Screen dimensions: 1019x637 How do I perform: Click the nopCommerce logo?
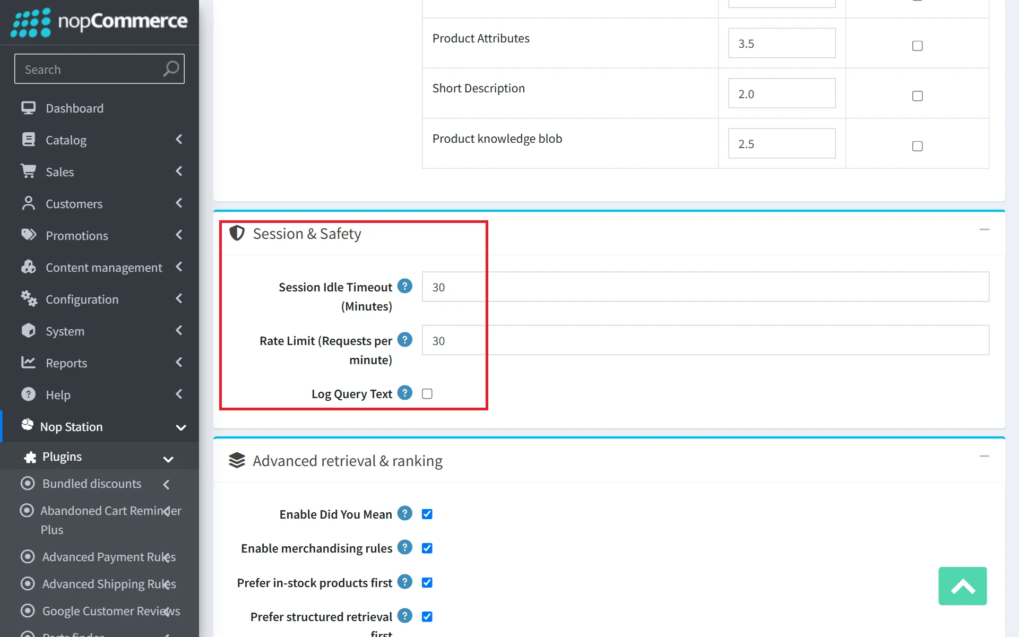[99, 22]
